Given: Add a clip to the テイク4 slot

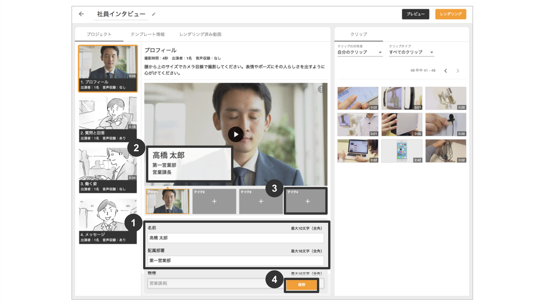Looking at the screenshot, I should [x=307, y=201].
